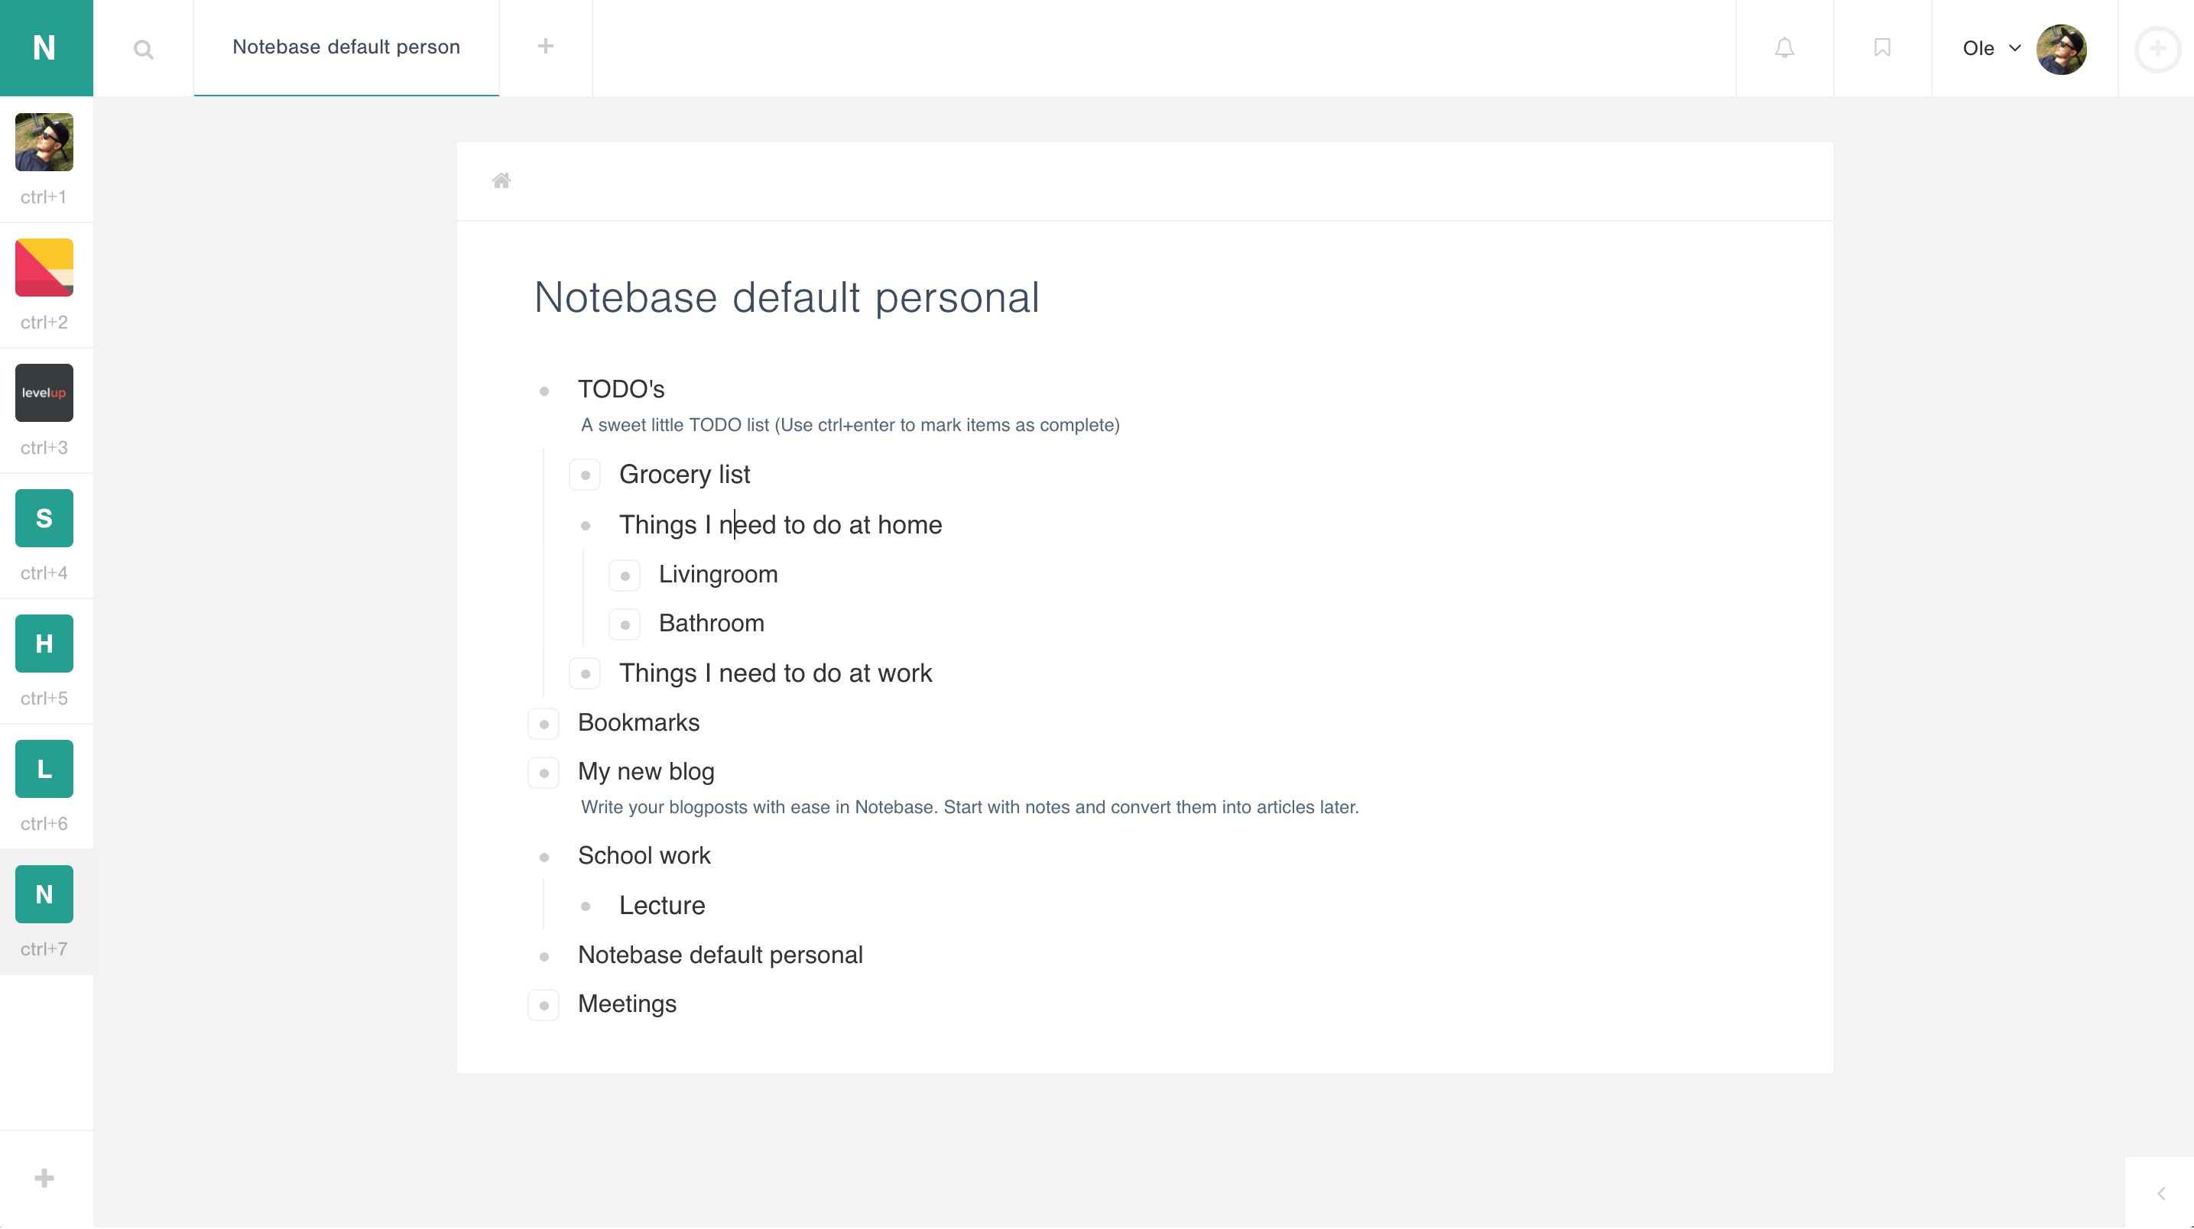Switch to the H workspace
The width and height of the screenshot is (2194, 1229).
click(x=44, y=643)
